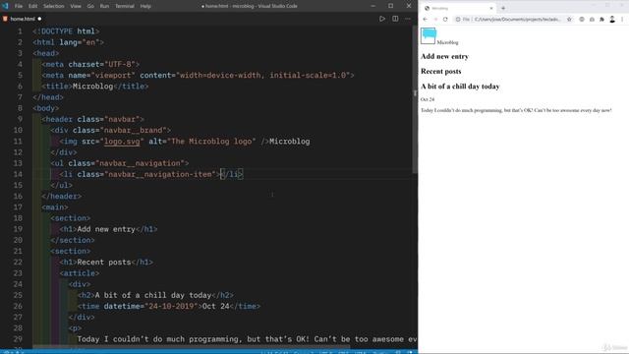
Task: Click the h1 'Add new entry' code line
Action: pos(108,229)
